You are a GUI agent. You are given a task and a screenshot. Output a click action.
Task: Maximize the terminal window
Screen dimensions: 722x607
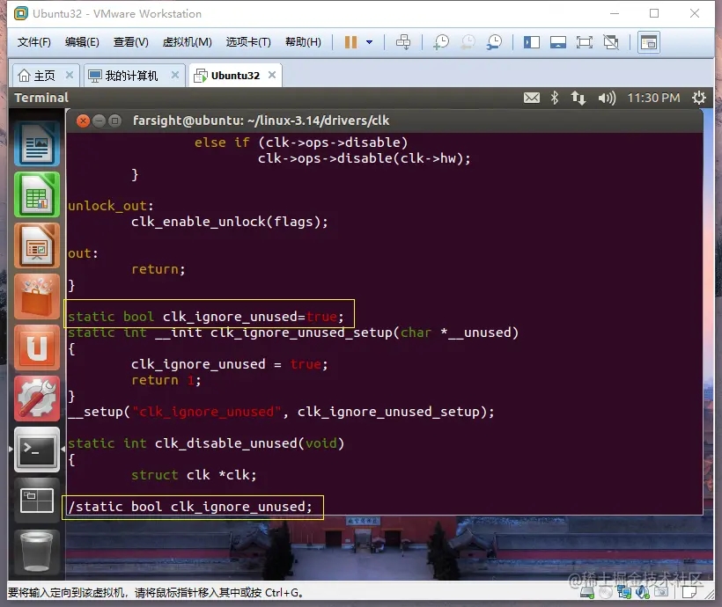pyautogui.click(x=114, y=121)
